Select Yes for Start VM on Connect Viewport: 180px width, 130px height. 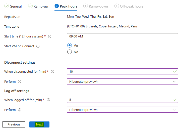pyautogui.click(x=70, y=46)
